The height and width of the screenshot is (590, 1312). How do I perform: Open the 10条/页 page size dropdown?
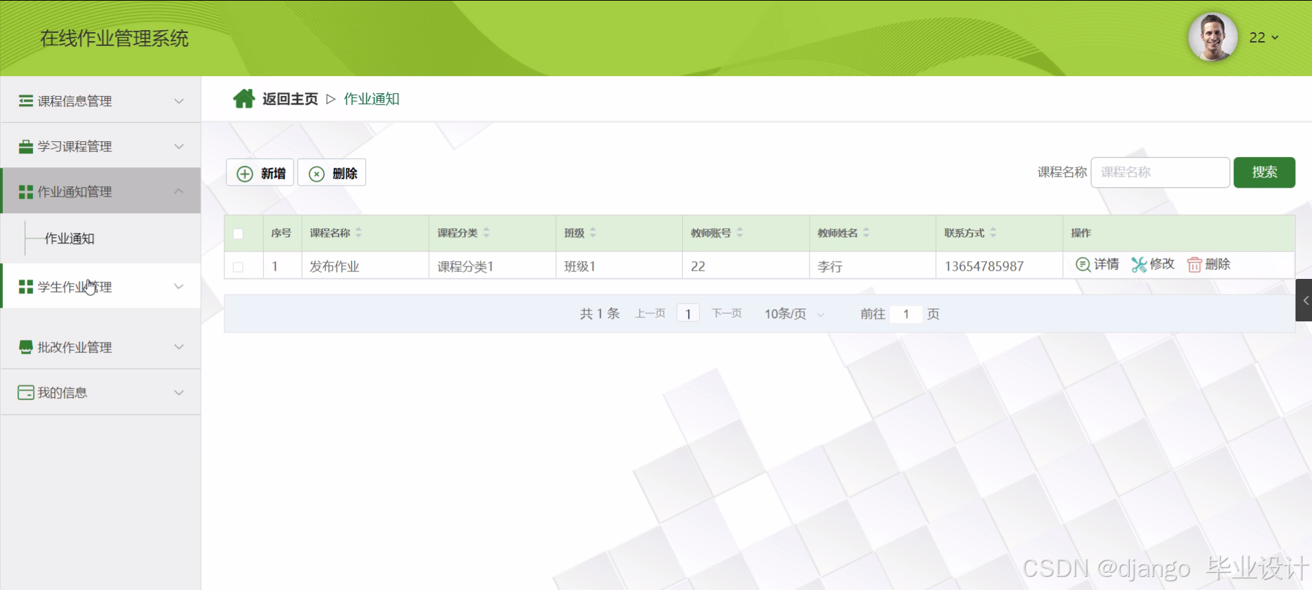(794, 314)
